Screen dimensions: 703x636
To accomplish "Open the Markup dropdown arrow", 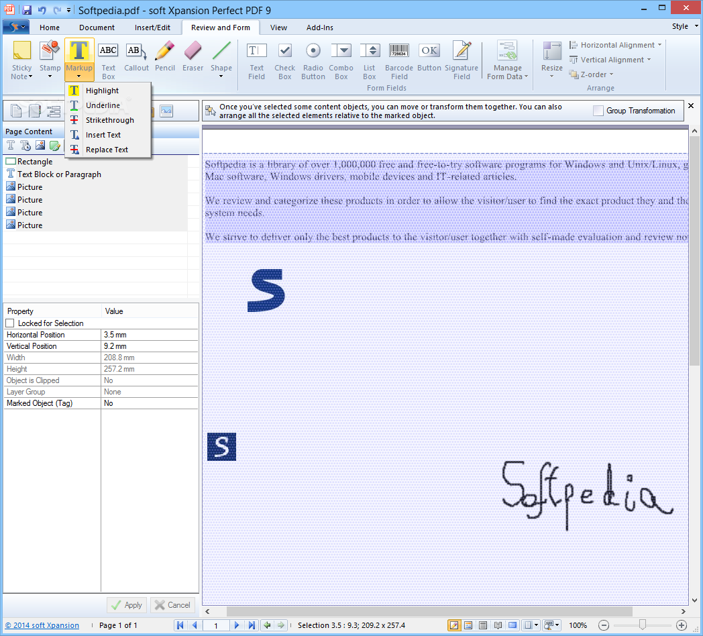I will coord(79,76).
